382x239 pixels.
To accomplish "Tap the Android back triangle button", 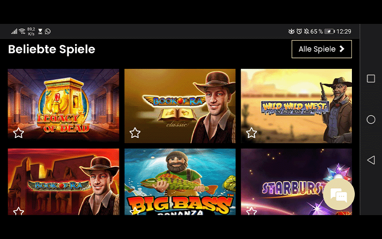I will [371, 160].
